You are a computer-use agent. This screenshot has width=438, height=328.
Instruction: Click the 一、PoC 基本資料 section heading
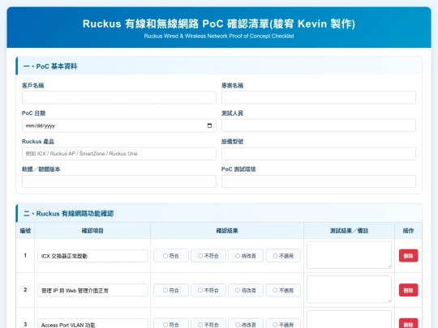coord(50,66)
